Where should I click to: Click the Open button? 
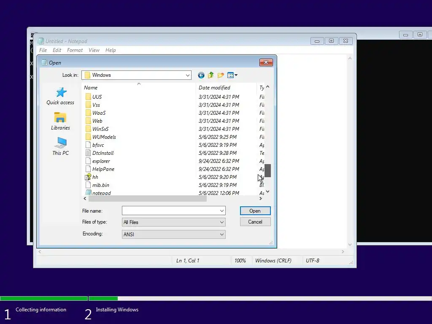tap(255, 211)
